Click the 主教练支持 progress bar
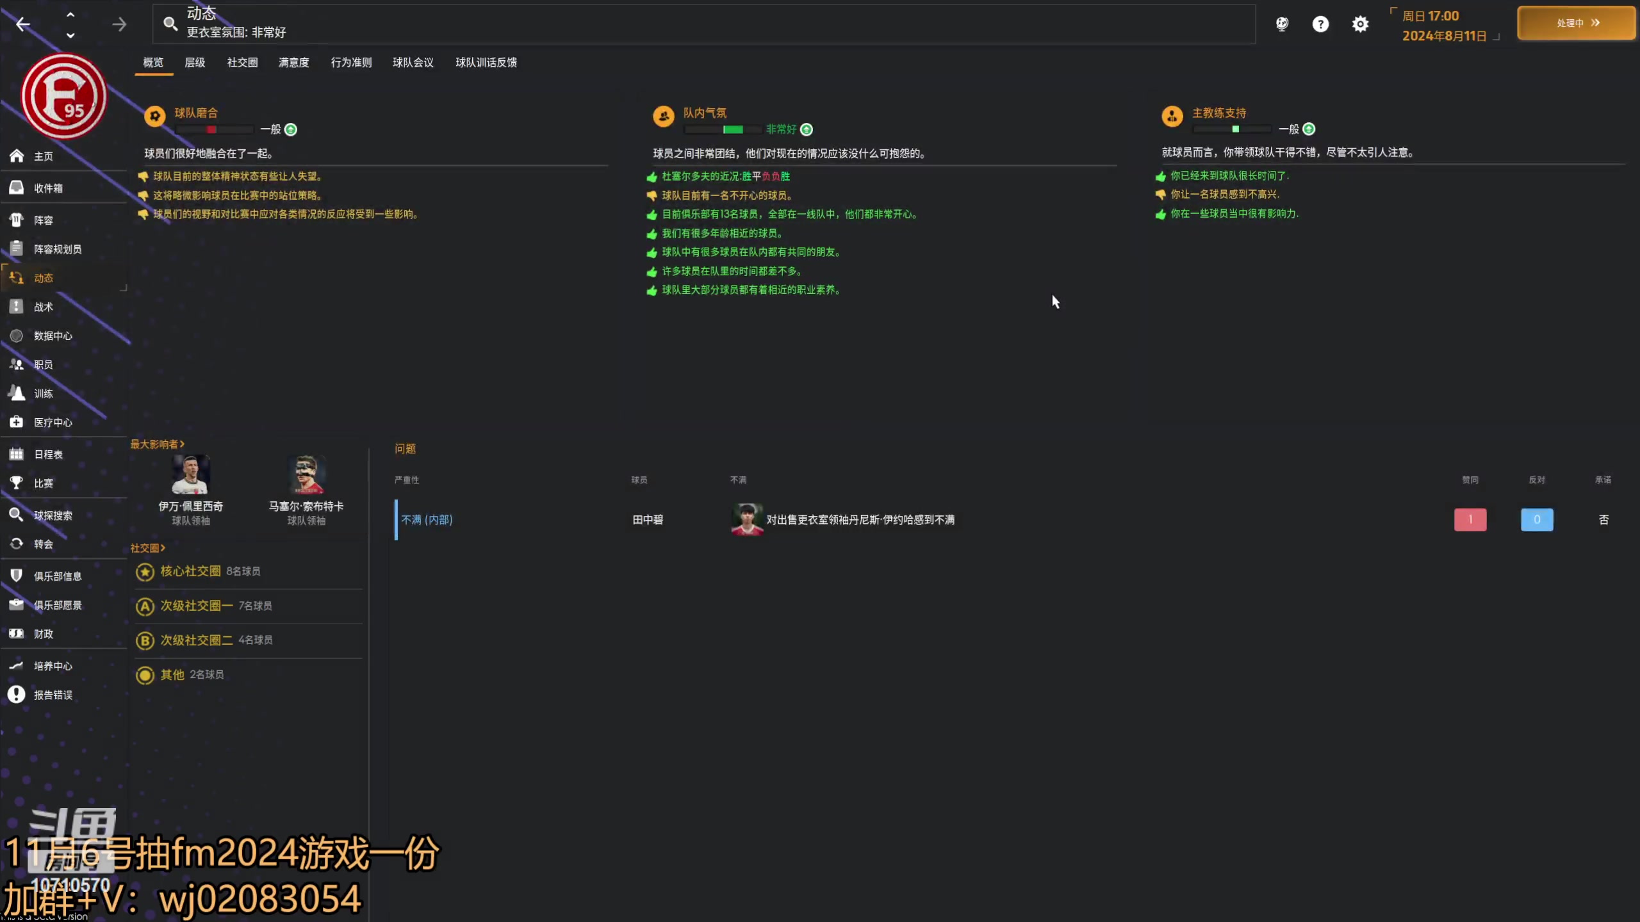Viewport: 1640px width, 922px height. 1233,129
